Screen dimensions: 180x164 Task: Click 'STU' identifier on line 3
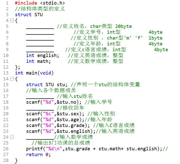(38, 15)
